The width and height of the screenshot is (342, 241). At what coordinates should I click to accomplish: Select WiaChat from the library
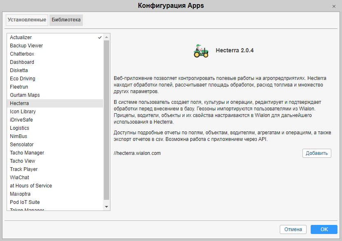coord(55,178)
